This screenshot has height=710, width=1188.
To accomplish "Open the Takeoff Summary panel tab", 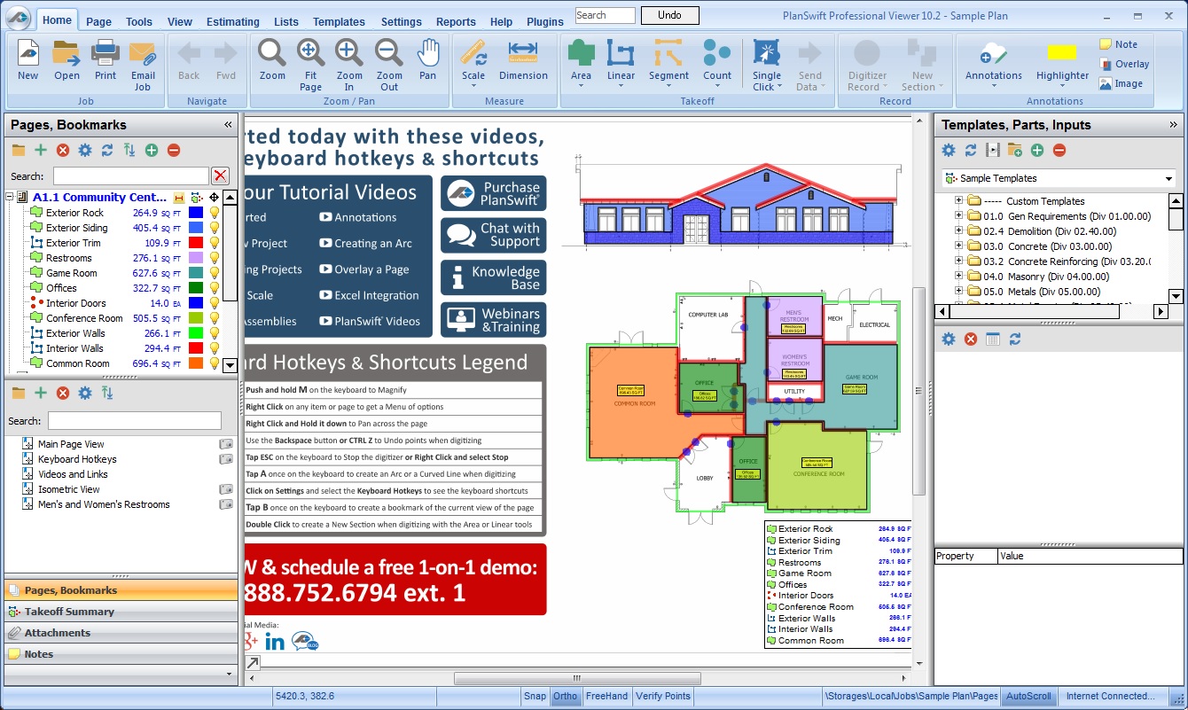I will pos(69,612).
